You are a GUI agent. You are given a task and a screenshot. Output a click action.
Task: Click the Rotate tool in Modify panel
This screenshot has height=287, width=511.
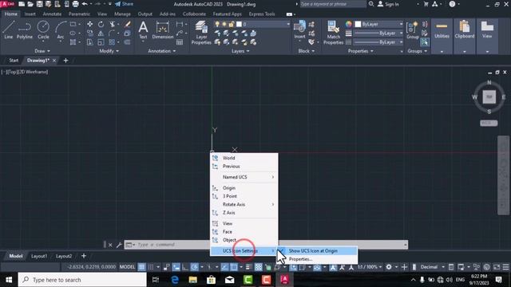pos(101,25)
